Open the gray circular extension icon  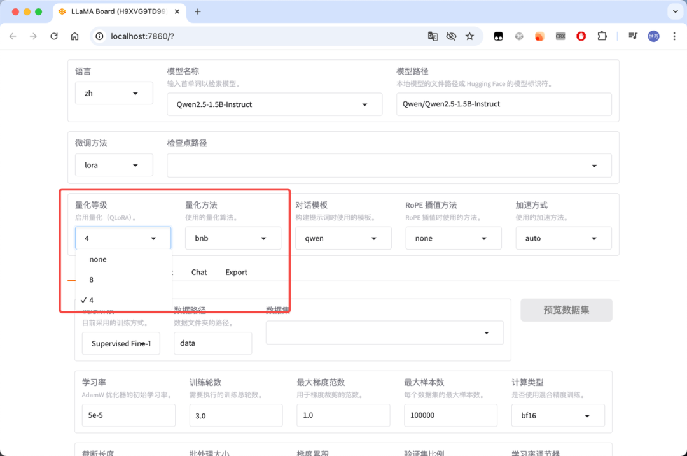[519, 36]
